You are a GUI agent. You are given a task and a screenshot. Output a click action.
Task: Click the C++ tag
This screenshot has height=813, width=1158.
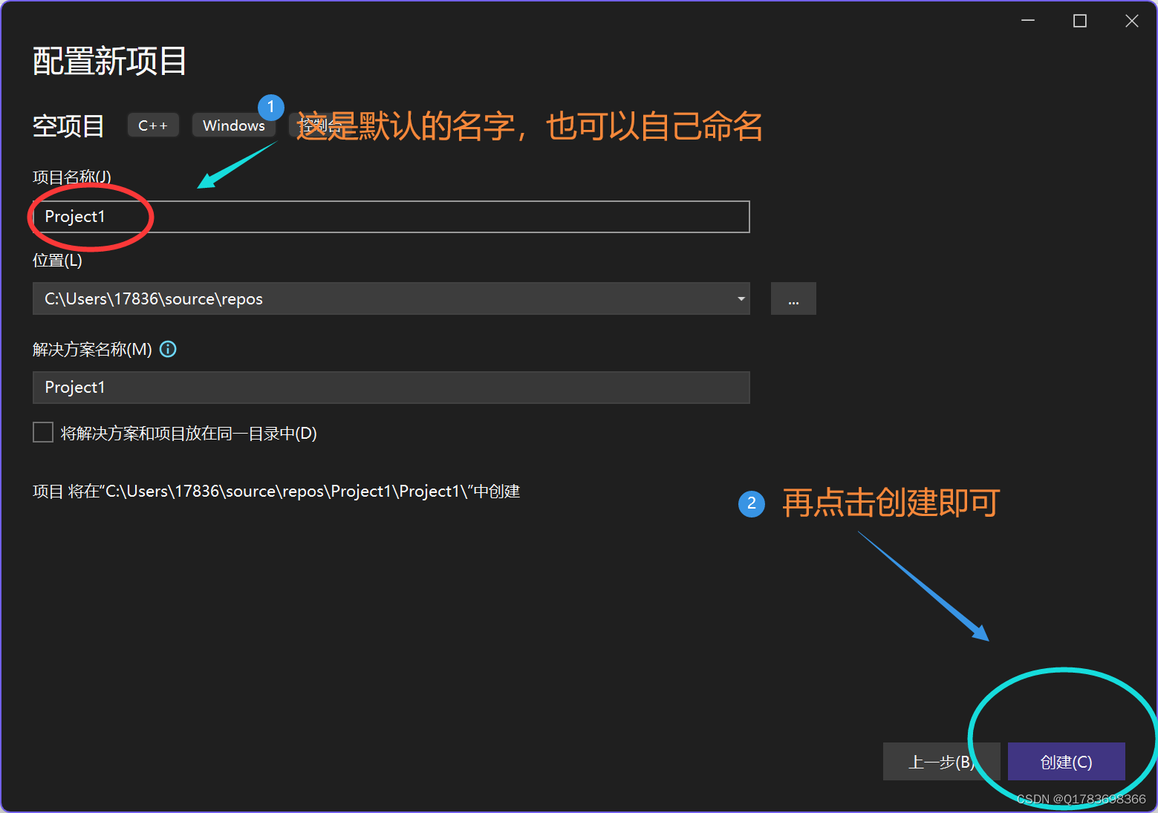(153, 125)
